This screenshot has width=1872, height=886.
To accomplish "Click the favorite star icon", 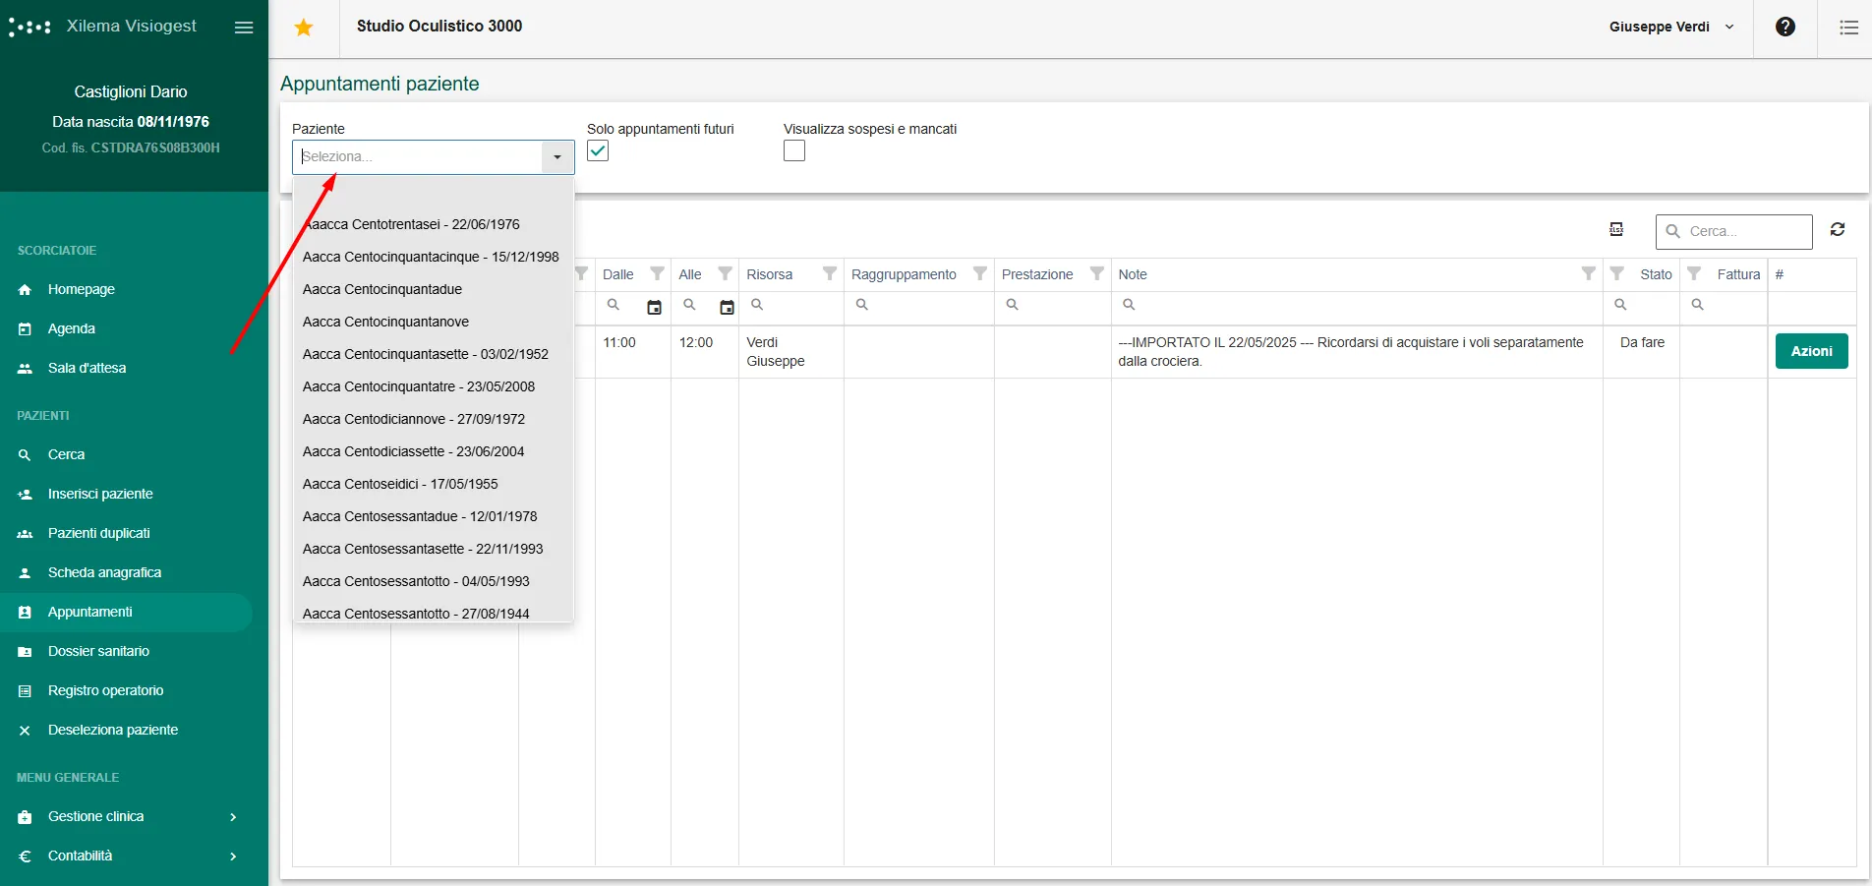I will [x=304, y=28].
